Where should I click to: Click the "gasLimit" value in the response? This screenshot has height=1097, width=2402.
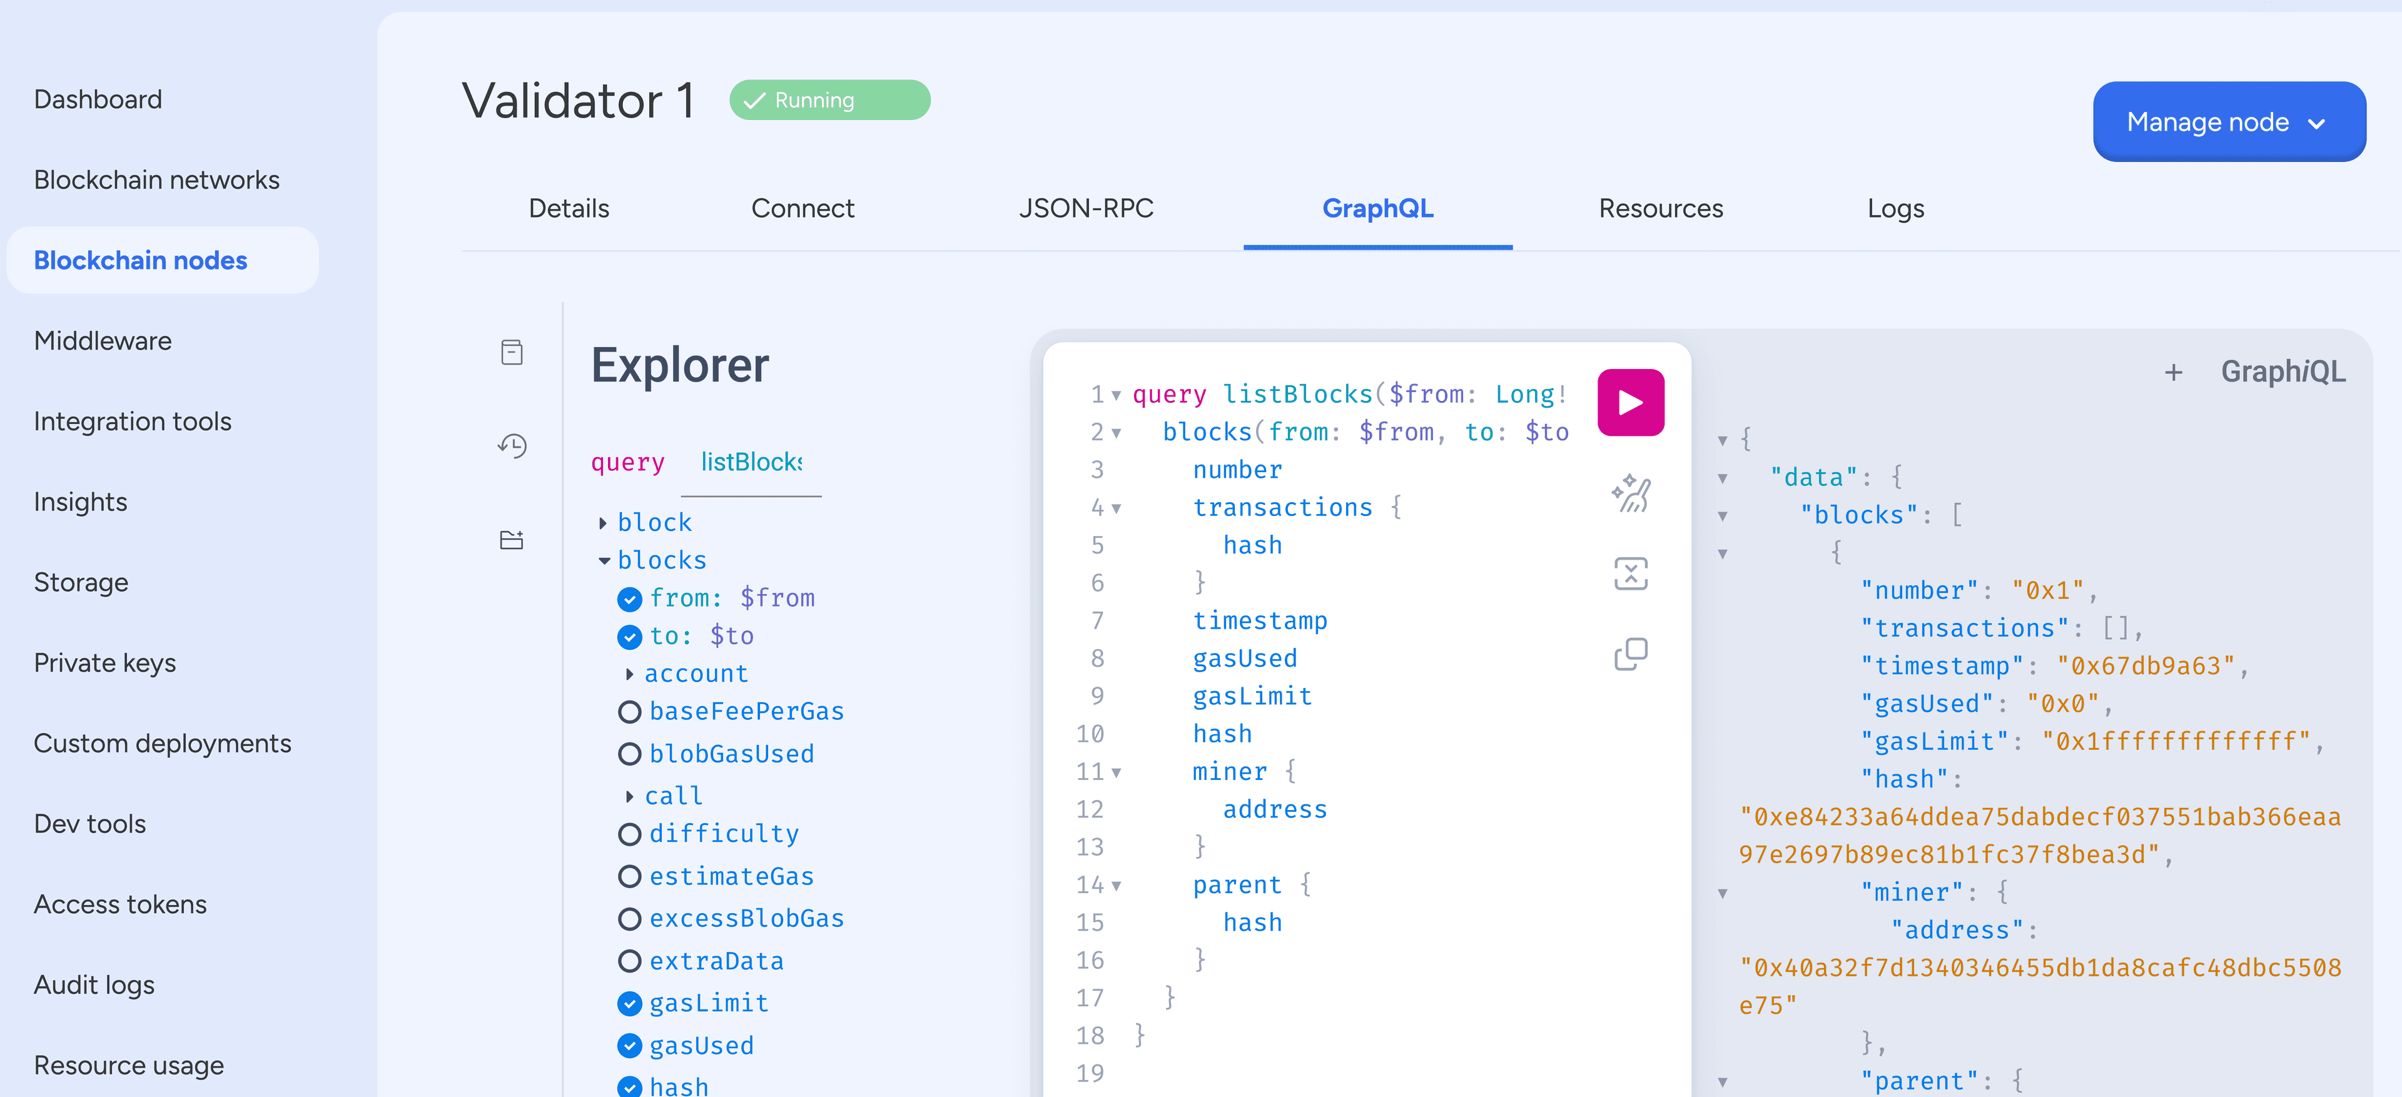[2176, 742]
